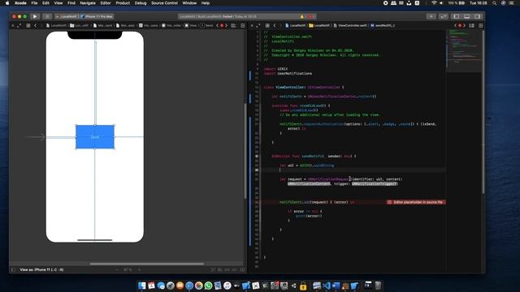Open editor options lines icon in left pane

pos(233,25)
